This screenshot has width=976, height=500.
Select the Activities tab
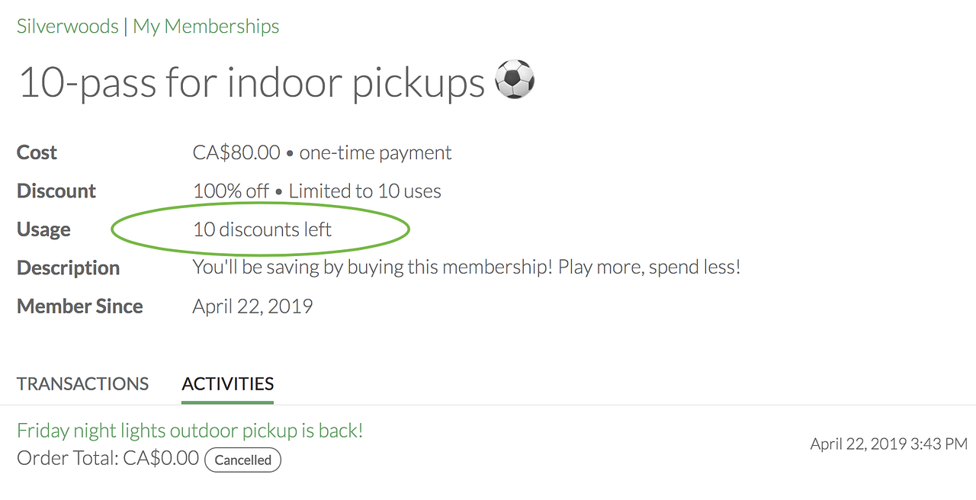[227, 383]
